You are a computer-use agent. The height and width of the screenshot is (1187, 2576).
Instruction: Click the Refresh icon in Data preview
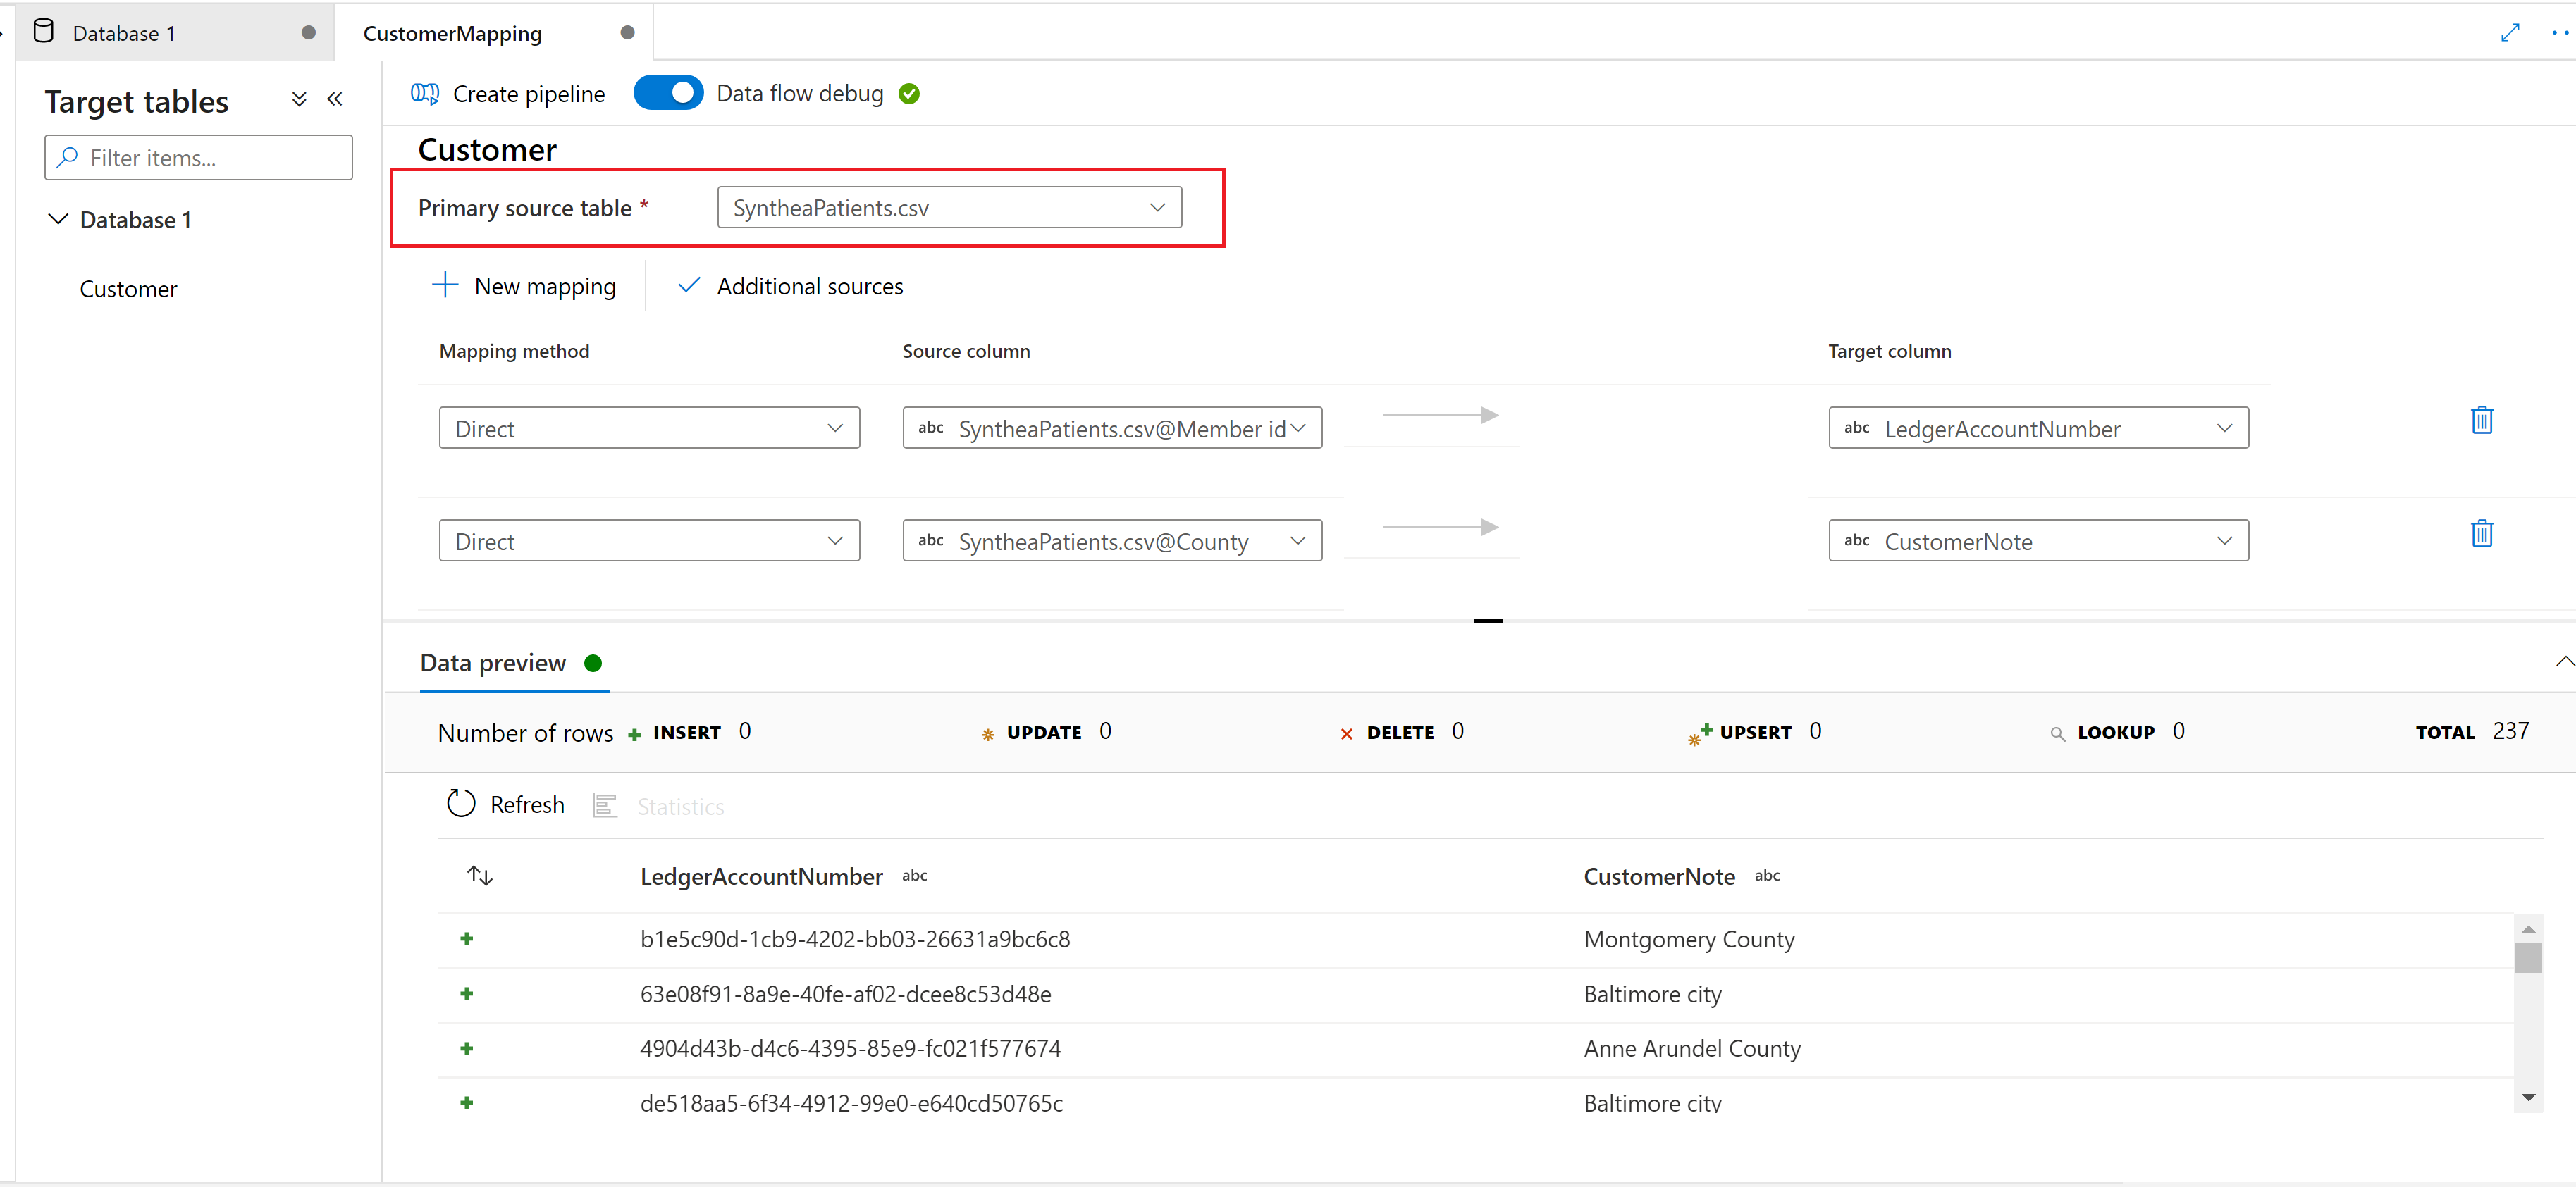(x=462, y=804)
